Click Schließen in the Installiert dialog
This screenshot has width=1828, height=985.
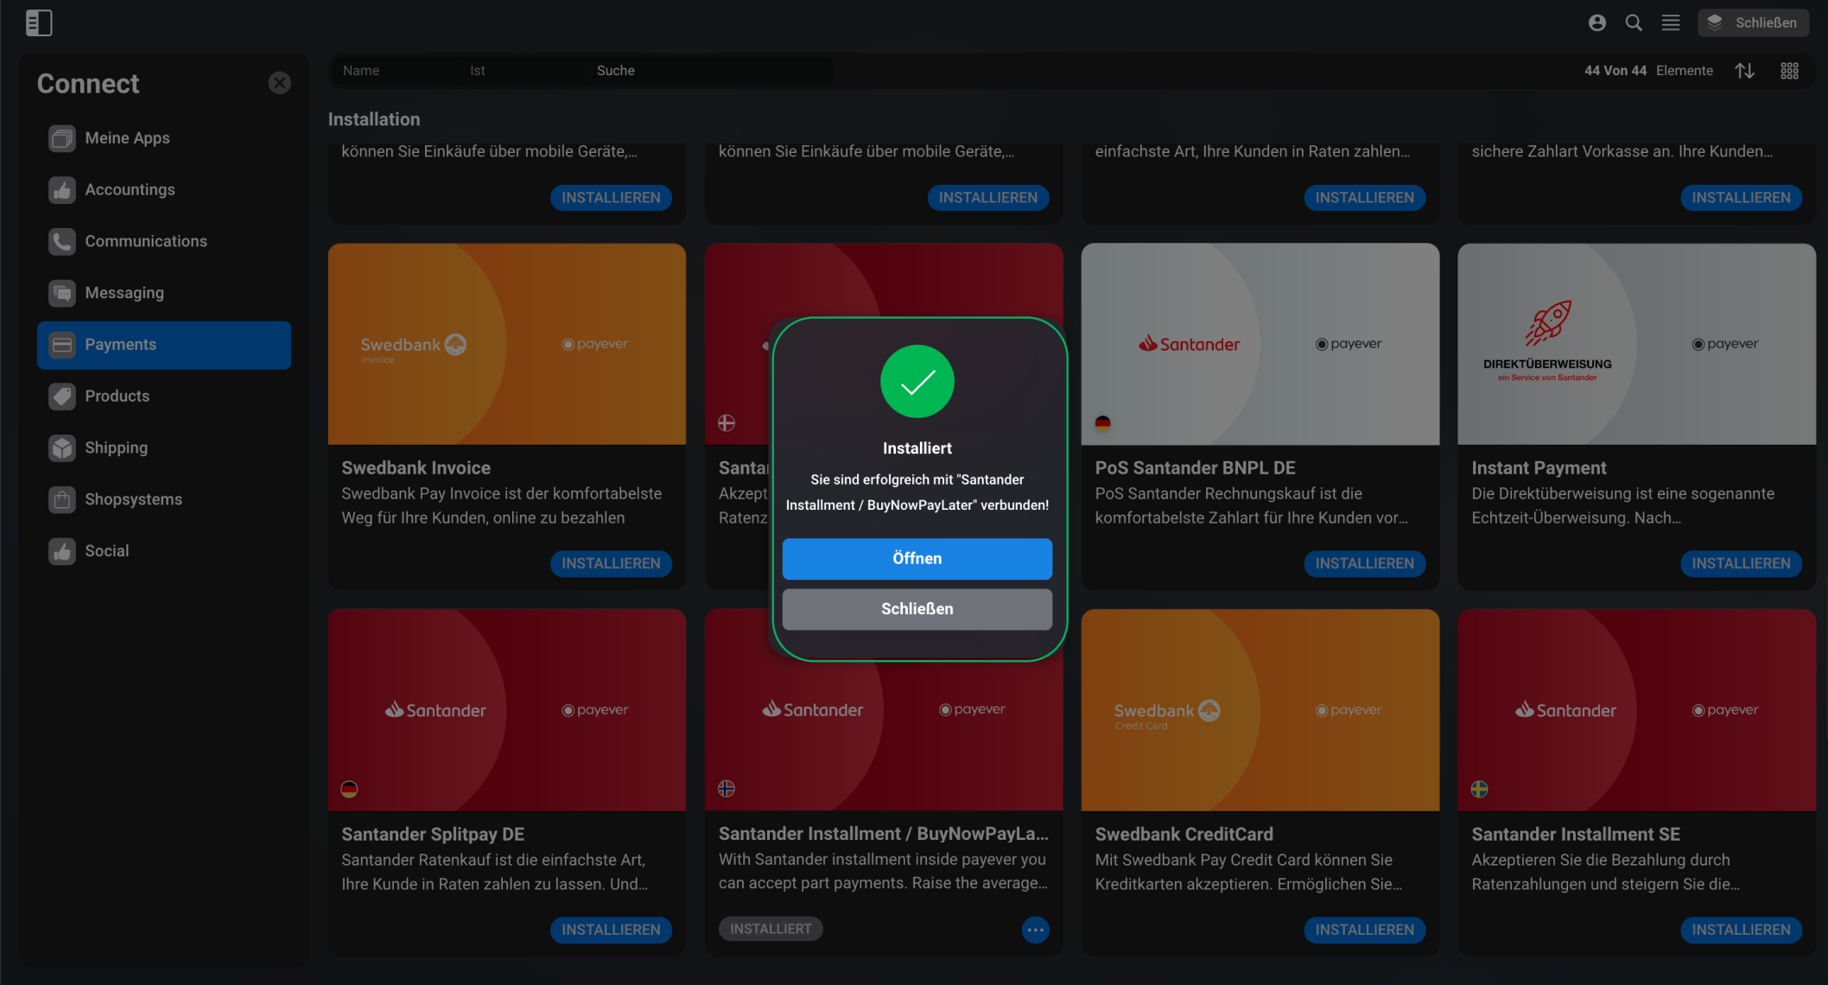pos(917,609)
